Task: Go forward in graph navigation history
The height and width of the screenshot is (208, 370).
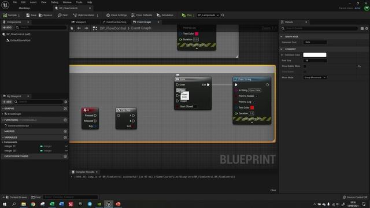Action: (x=86, y=28)
